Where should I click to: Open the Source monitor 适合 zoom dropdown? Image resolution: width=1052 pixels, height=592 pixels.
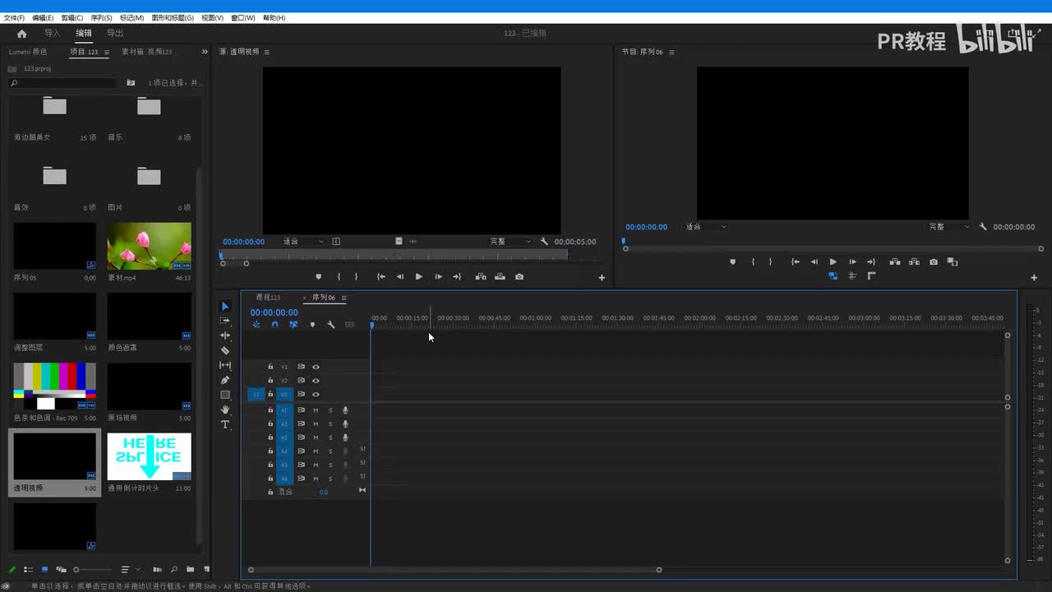click(303, 242)
